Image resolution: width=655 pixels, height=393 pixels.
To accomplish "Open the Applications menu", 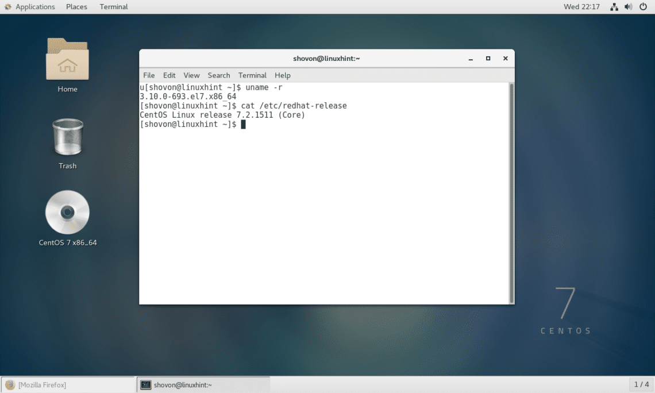I will point(35,7).
